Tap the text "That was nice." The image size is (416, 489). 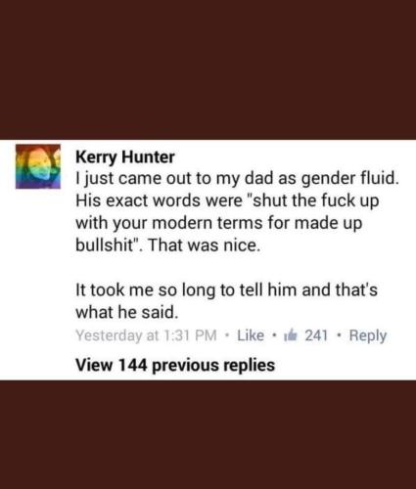205,245
